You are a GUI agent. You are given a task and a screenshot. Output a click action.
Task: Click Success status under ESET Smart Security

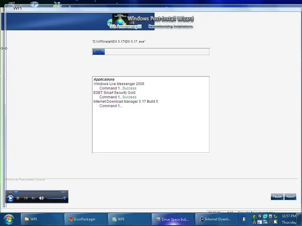coord(129,97)
